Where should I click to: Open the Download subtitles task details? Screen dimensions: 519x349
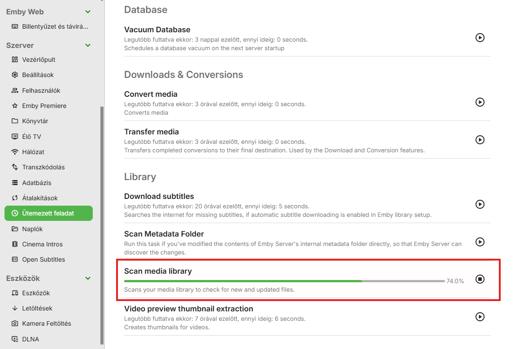coord(159,196)
